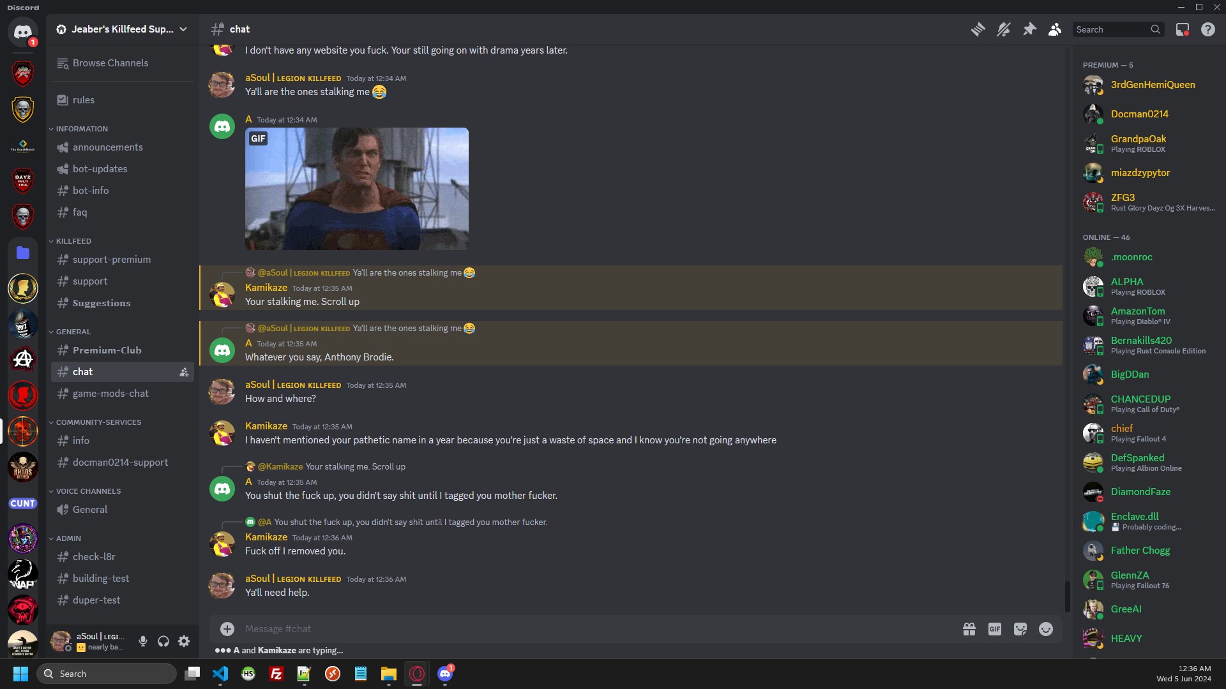Open the Inbox icon in header
Viewport: 1226px width, 689px height.
point(1183,29)
